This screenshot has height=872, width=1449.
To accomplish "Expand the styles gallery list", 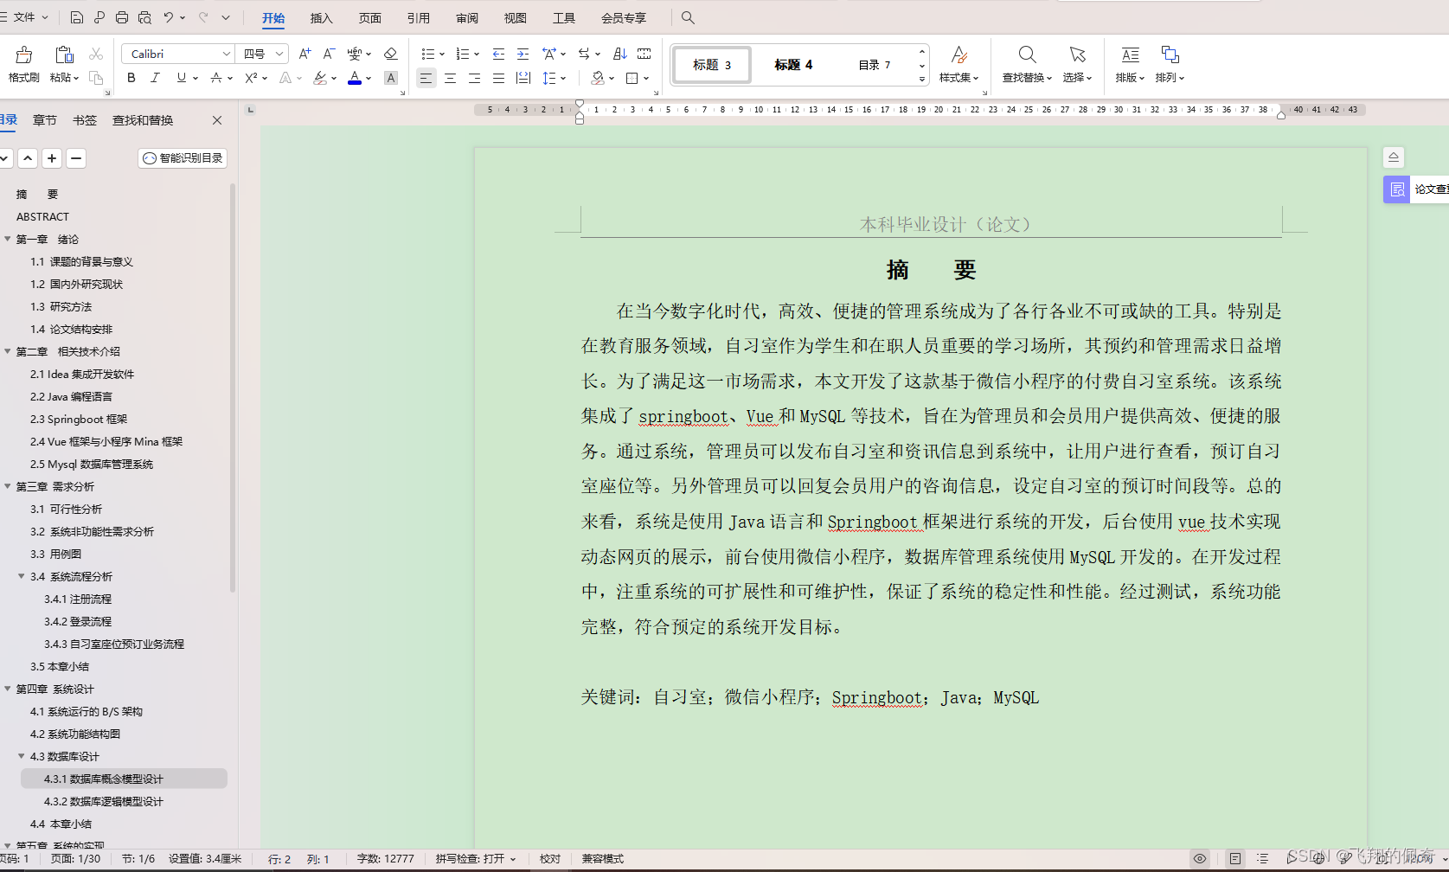I will 922,79.
